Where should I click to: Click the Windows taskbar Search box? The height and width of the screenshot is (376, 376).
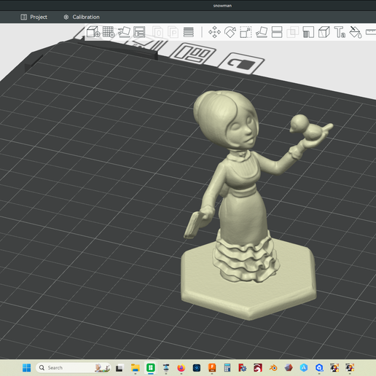(x=74, y=368)
